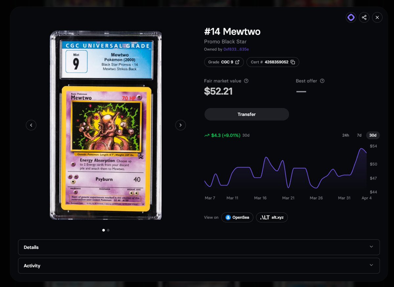
Task: Click the price peak on the chart
Action: 361,149
